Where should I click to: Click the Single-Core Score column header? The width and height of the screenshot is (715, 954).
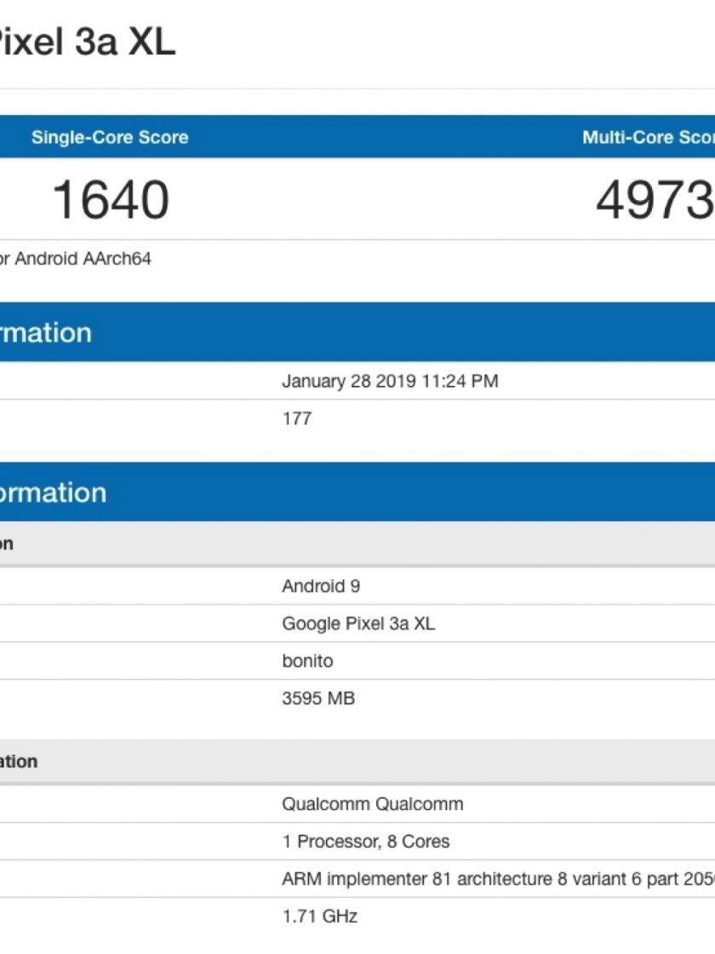pyautogui.click(x=110, y=137)
